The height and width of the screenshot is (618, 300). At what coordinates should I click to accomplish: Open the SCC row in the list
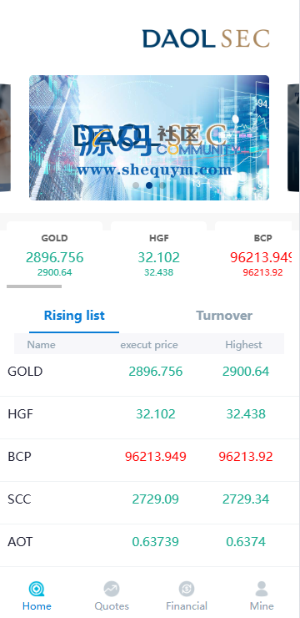pos(150,499)
